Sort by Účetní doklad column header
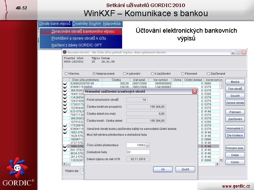This screenshot has height=190, width=254. coord(193,80)
